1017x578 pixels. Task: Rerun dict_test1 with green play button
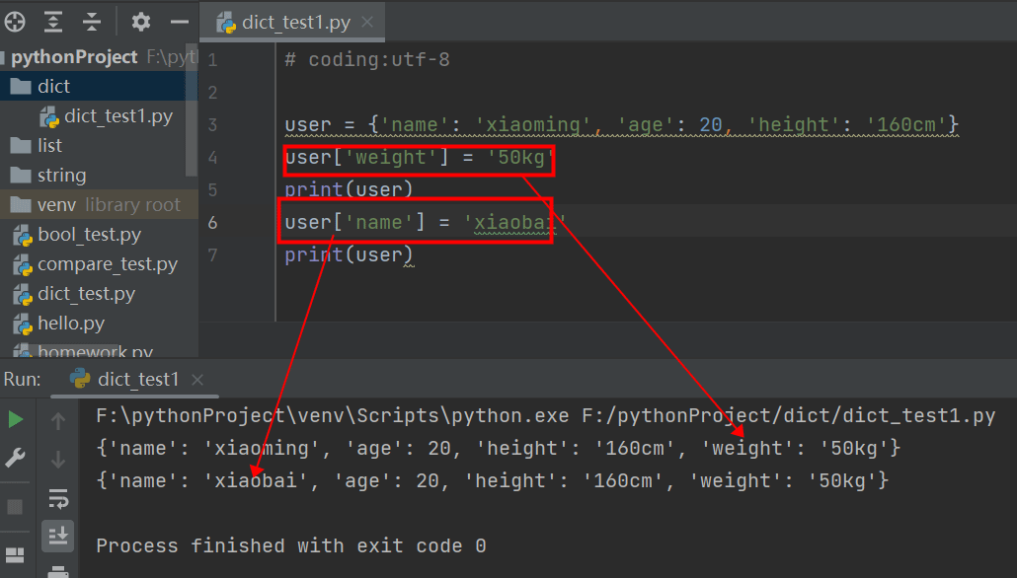16,420
